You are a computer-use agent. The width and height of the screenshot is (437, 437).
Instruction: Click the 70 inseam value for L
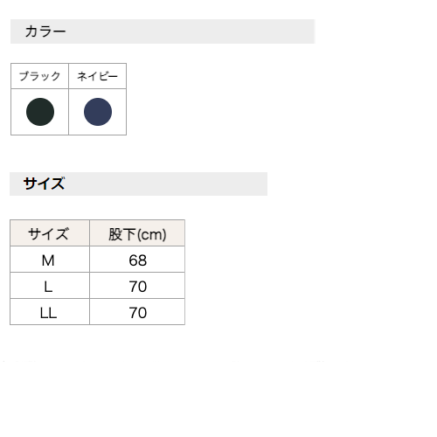pos(137,287)
